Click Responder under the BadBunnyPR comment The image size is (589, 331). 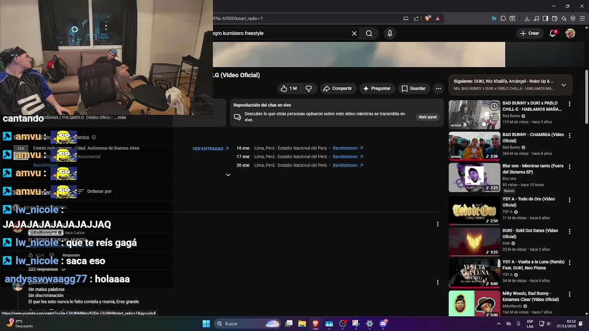click(x=71, y=255)
